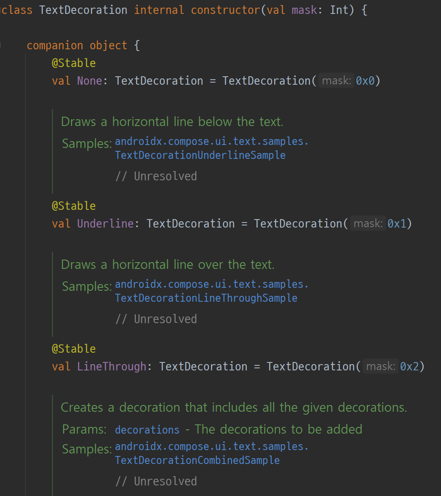Viewport: 441px width, 496px height.
Task: Click the TextDecoration constructor call on None line
Action: 267,80
